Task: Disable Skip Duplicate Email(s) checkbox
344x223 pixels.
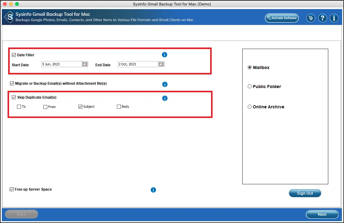Action: coord(14,97)
